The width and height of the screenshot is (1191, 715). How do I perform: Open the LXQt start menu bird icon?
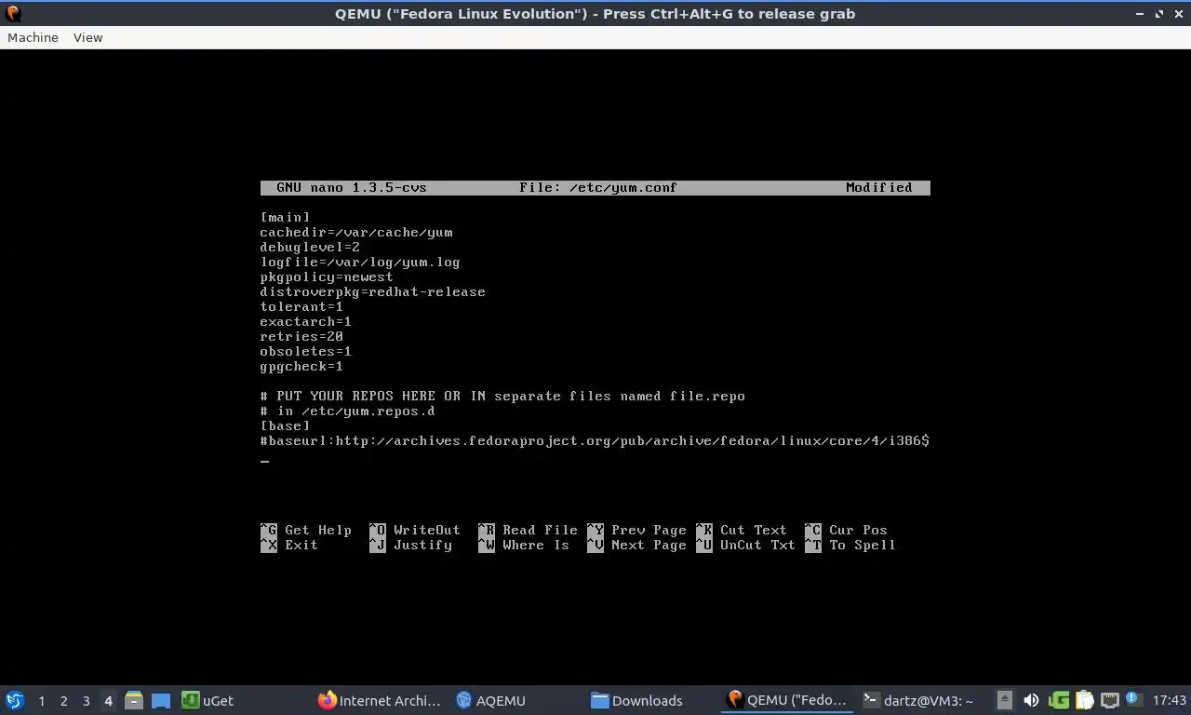14,700
